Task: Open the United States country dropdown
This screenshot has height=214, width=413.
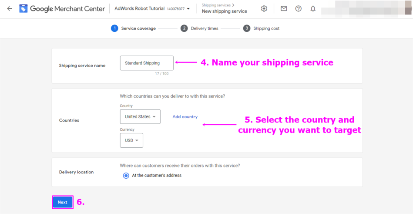Action: (x=140, y=117)
